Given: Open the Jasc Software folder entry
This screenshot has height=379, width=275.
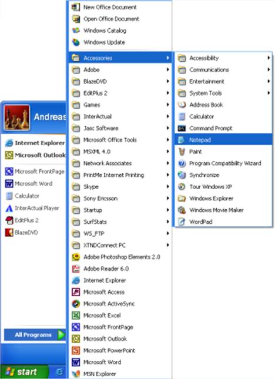Looking at the screenshot, I should (x=120, y=128).
